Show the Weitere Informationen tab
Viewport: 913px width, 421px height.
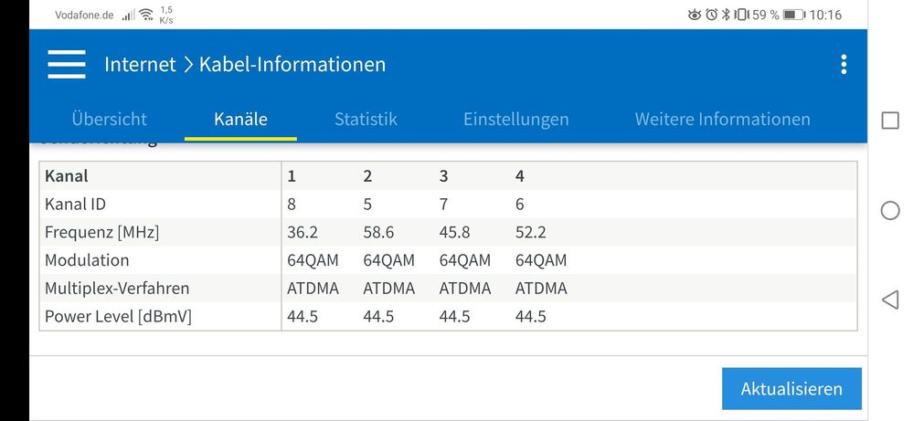coord(722,119)
